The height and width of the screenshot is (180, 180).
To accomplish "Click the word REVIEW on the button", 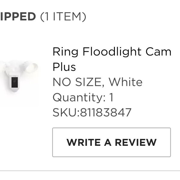I will pyautogui.click(x=136, y=142).
